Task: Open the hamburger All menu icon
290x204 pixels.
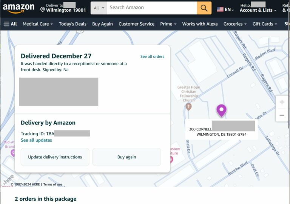Action: (6, 24)
